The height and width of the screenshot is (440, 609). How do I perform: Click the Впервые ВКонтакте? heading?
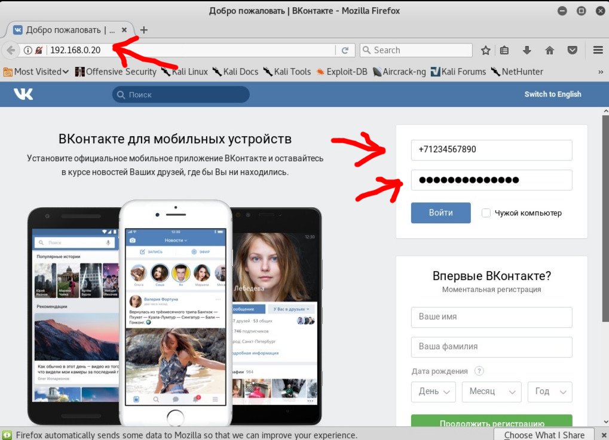coord(492,276)
